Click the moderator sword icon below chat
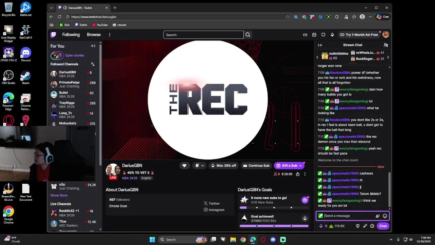 point(365,226)
